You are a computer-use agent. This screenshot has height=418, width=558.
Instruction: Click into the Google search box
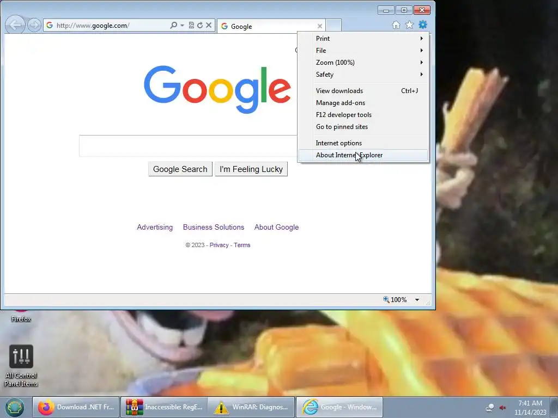pos(188,146)
